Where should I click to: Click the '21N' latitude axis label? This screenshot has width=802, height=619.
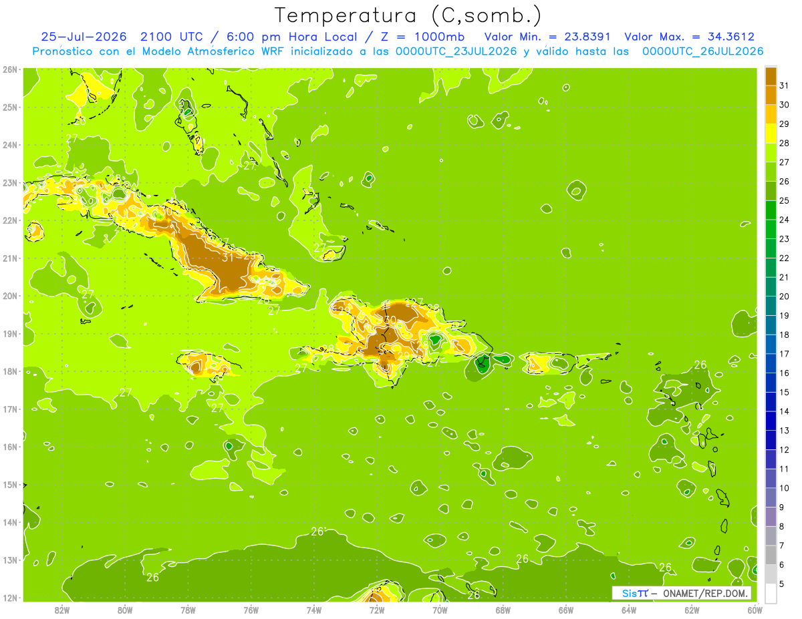click(x=10, y=258)
